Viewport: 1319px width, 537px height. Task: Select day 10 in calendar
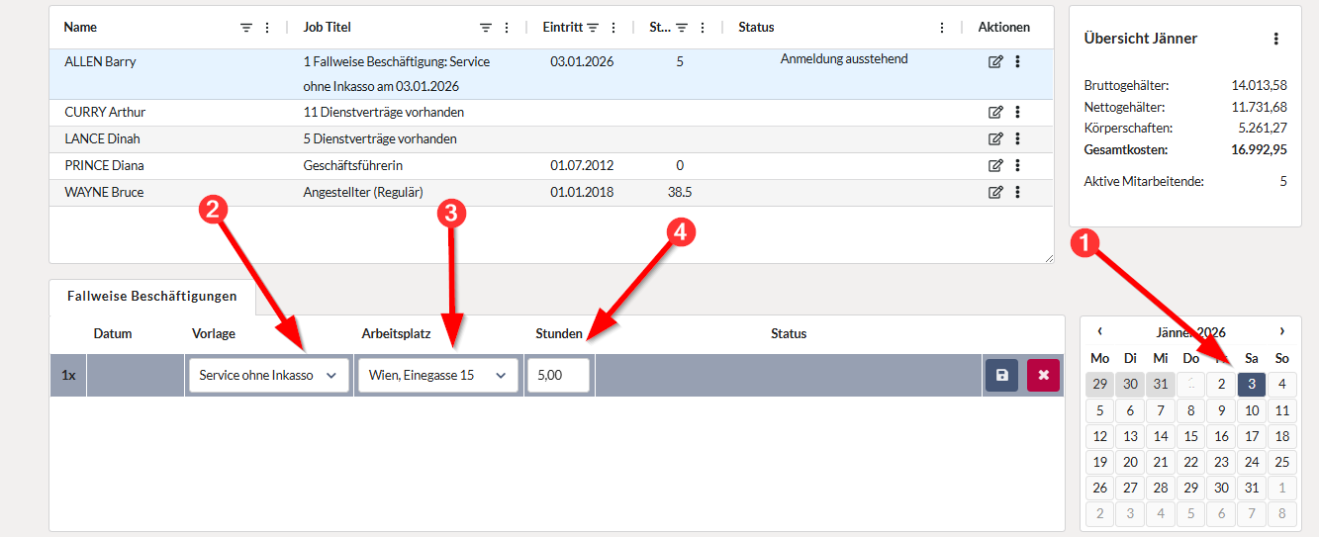click(x=1252, y=409)
